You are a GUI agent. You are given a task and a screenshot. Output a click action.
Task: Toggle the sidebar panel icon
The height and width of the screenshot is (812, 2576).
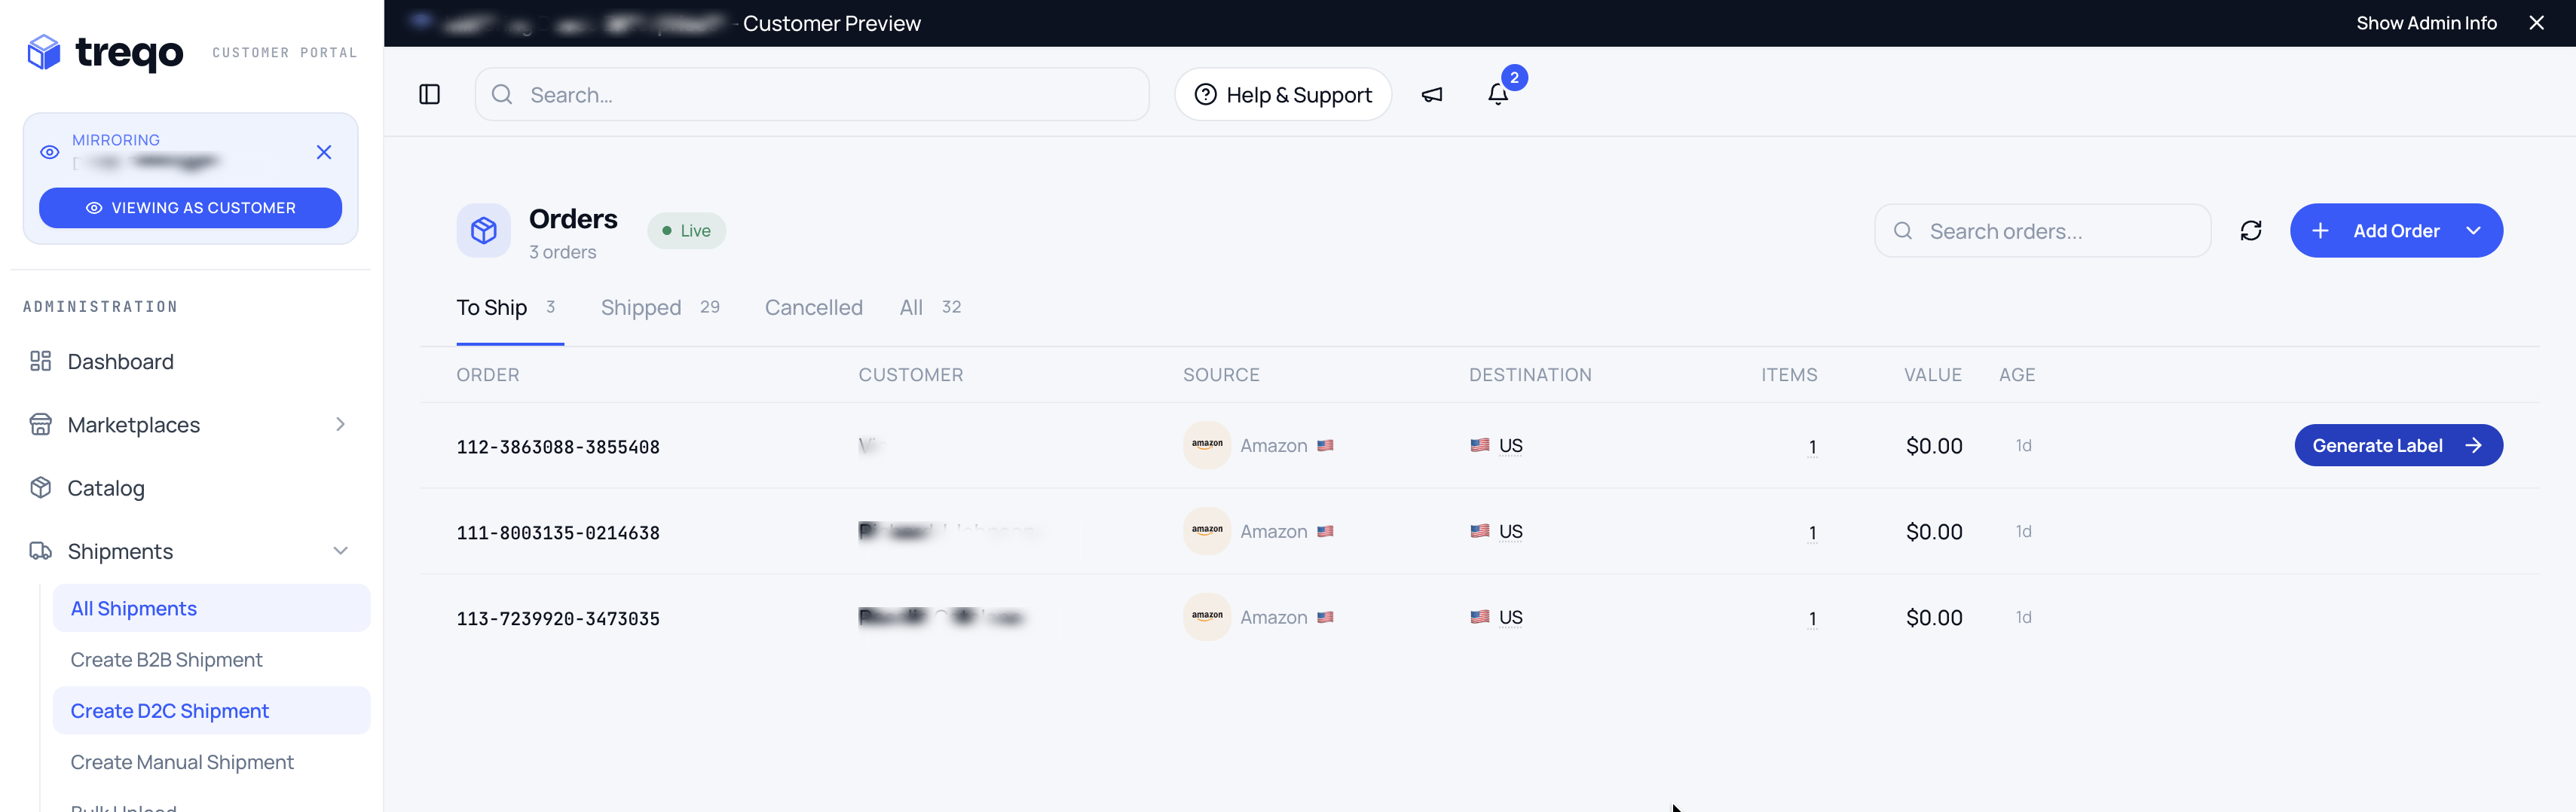coord(429,94)
